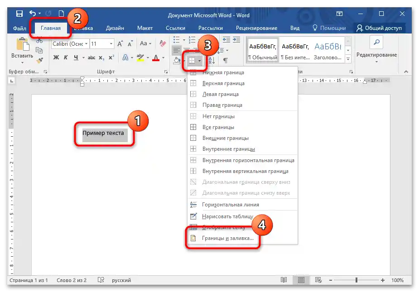Open ribbon display options
This screenshot has width=419, height=292.
(x=339, y=14)
